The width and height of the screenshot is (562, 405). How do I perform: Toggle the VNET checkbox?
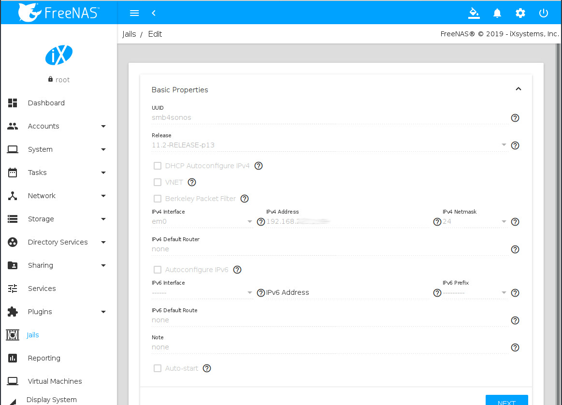coord(158,182)
